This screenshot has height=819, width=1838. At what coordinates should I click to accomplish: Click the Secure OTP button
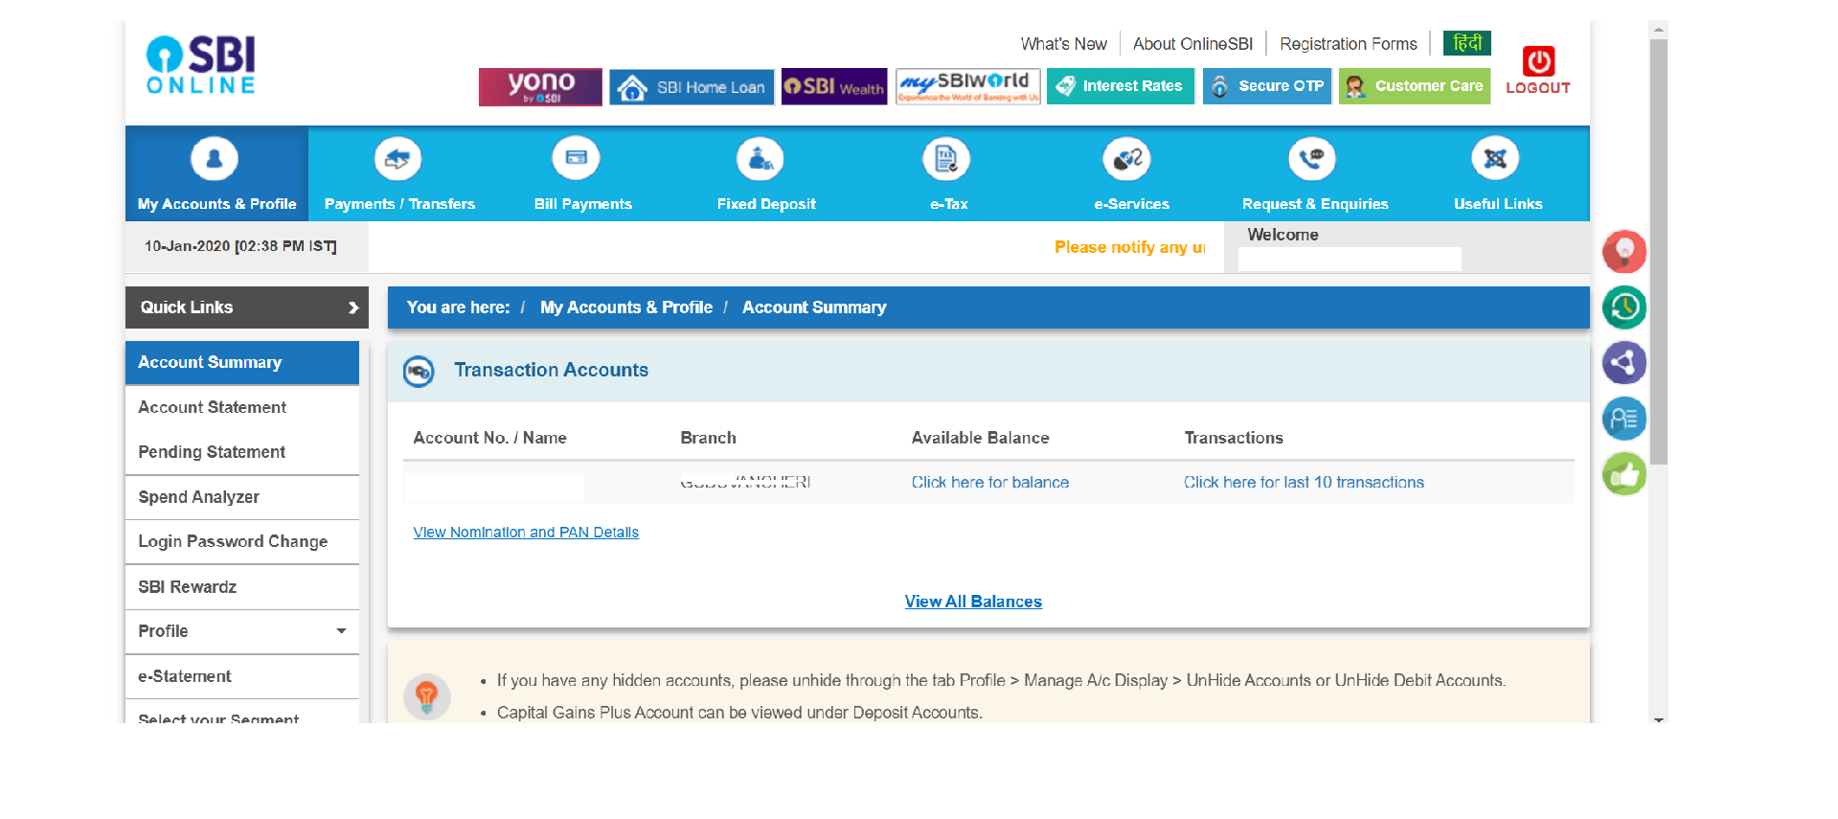[1267, 86]
